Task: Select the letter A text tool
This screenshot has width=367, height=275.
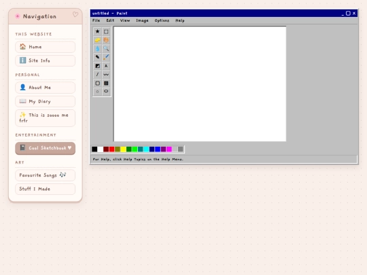Action: point(106,66)
